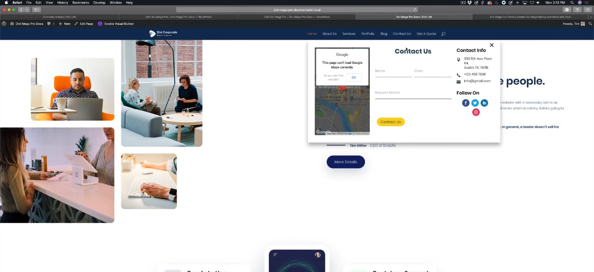The image size is (594, 272).
Task: Open the Facebook social icon
Action: tap(465, 103)
